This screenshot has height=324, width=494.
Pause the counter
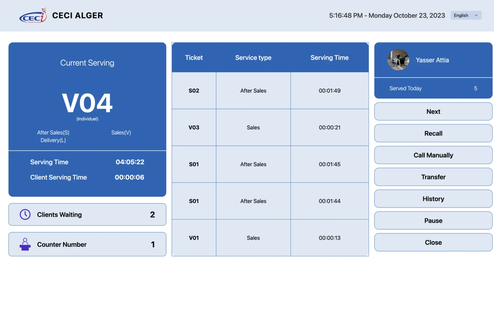pos(433,220)
